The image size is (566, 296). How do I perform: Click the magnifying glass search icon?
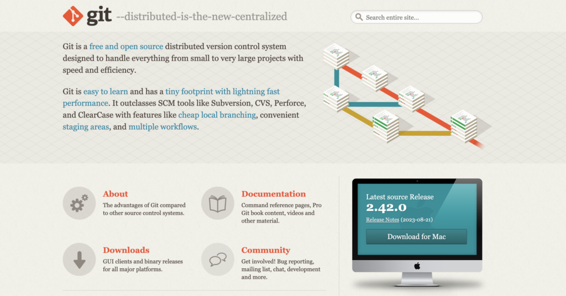point(359,17)
